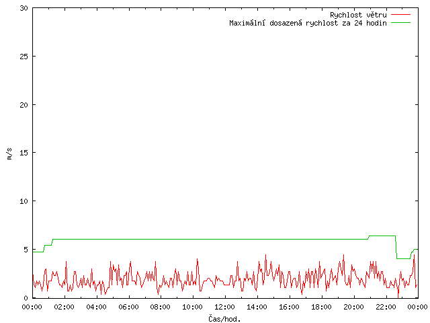Click the red legend line sample
The height and width of the screenshot is (323, 430).
tap(400, 14)
